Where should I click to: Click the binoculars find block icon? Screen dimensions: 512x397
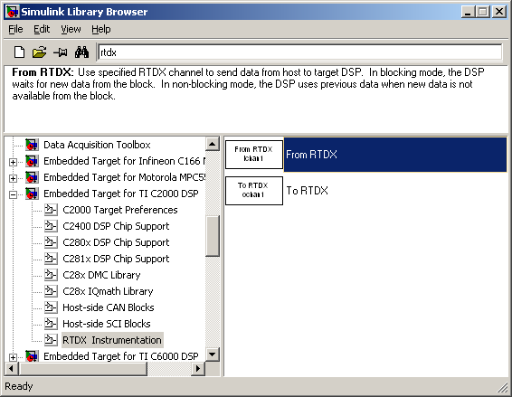(81, 52)
